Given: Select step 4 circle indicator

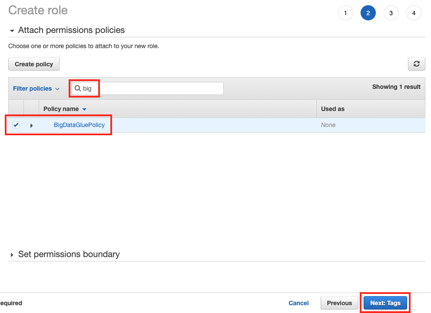Looking at the screenshot, I should [414, 13].
